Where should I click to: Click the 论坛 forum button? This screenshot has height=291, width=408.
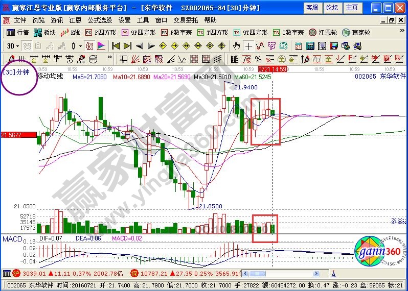pos(331,8)
